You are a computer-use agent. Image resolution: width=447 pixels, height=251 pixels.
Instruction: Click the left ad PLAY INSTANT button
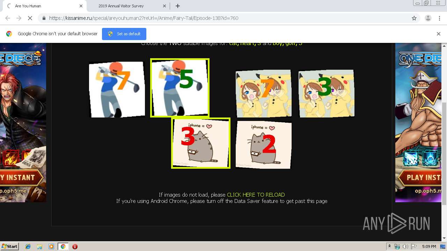click(21, 178)
